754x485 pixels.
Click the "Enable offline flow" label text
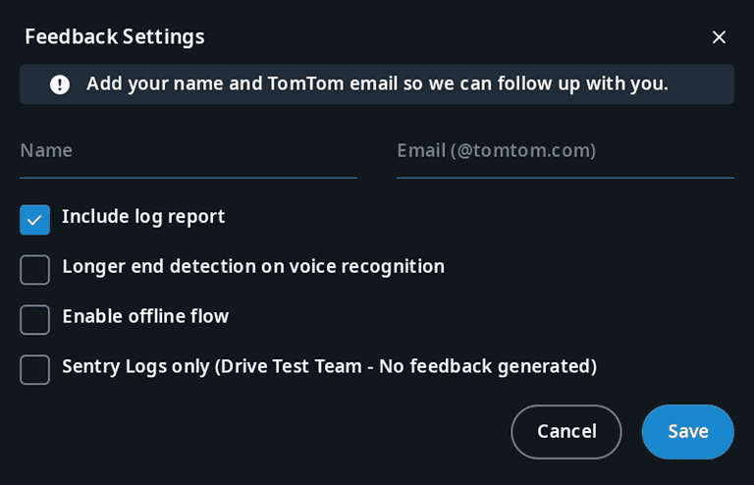[145, 317]
